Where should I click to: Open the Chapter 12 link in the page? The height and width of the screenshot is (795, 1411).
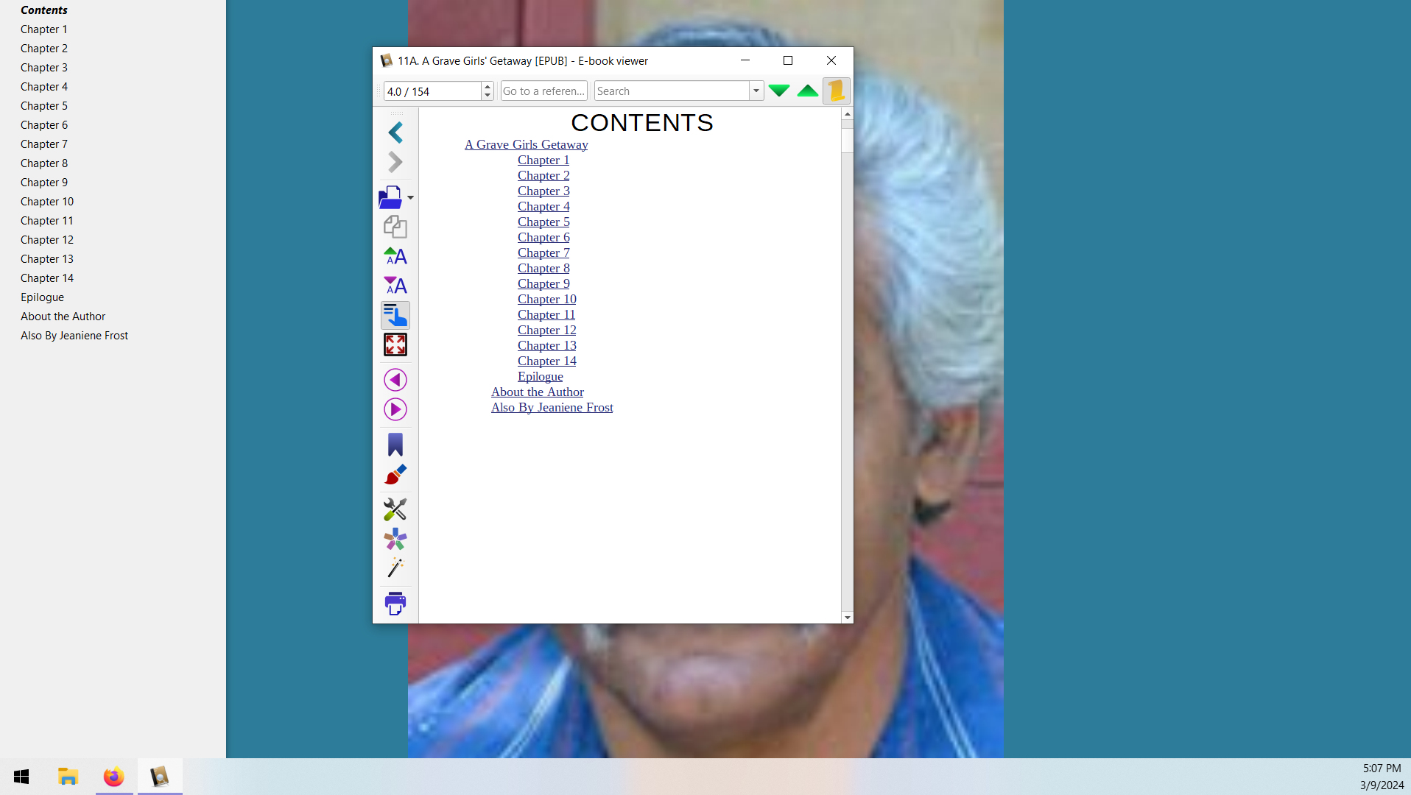(547, 331)
